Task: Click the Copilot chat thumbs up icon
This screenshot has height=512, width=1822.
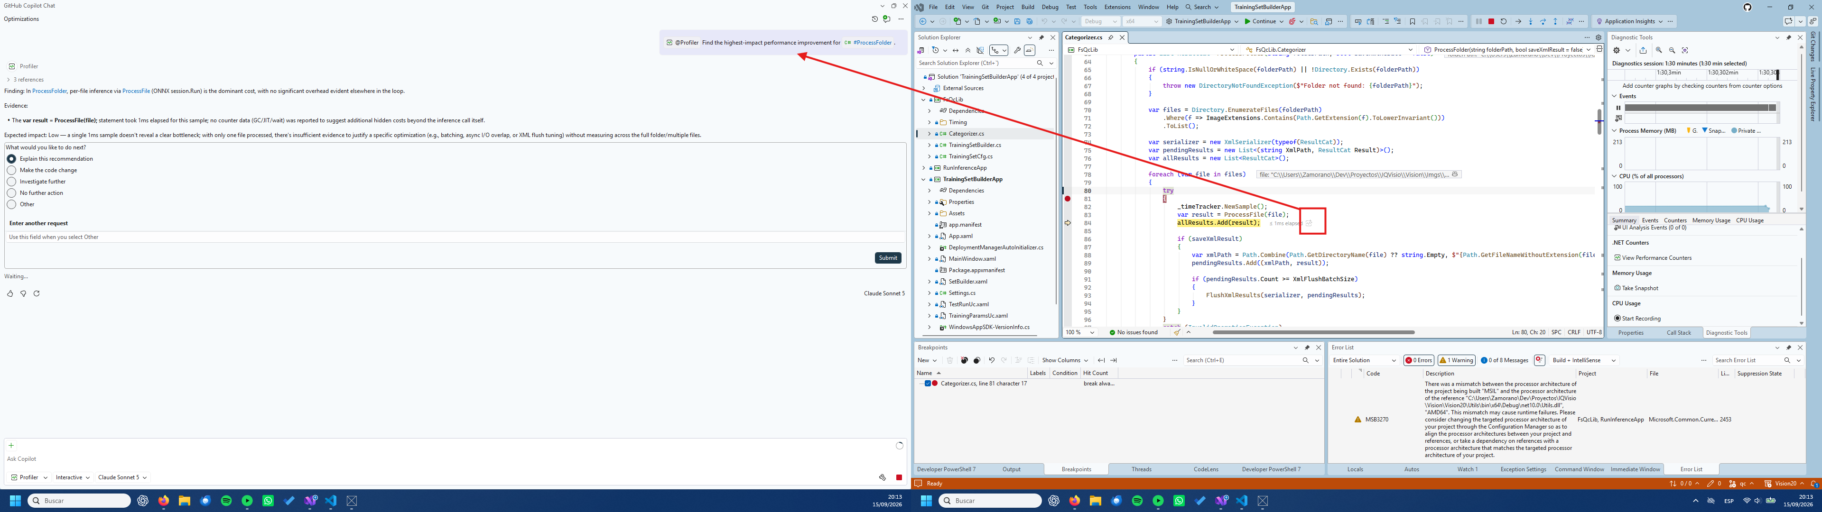Action: click(10, 293)
